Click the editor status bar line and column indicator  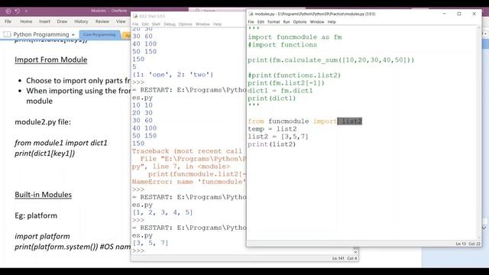point(468,244)
